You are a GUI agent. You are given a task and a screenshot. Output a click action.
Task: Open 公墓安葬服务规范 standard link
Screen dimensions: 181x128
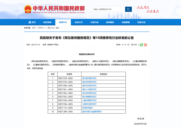(89, 100)
